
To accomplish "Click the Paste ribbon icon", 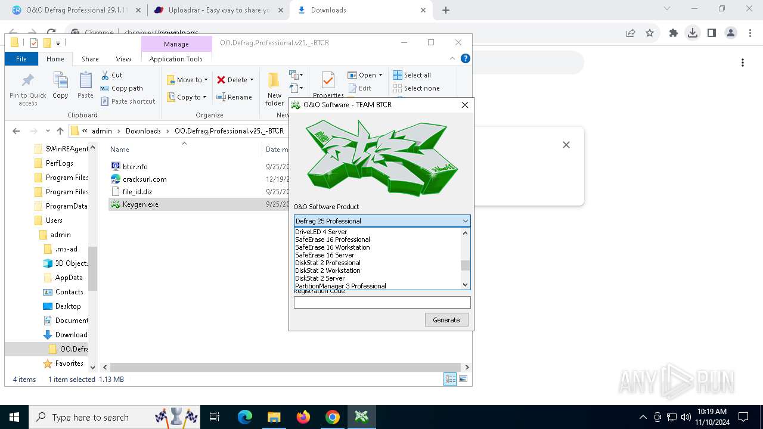I will (86, 80).
